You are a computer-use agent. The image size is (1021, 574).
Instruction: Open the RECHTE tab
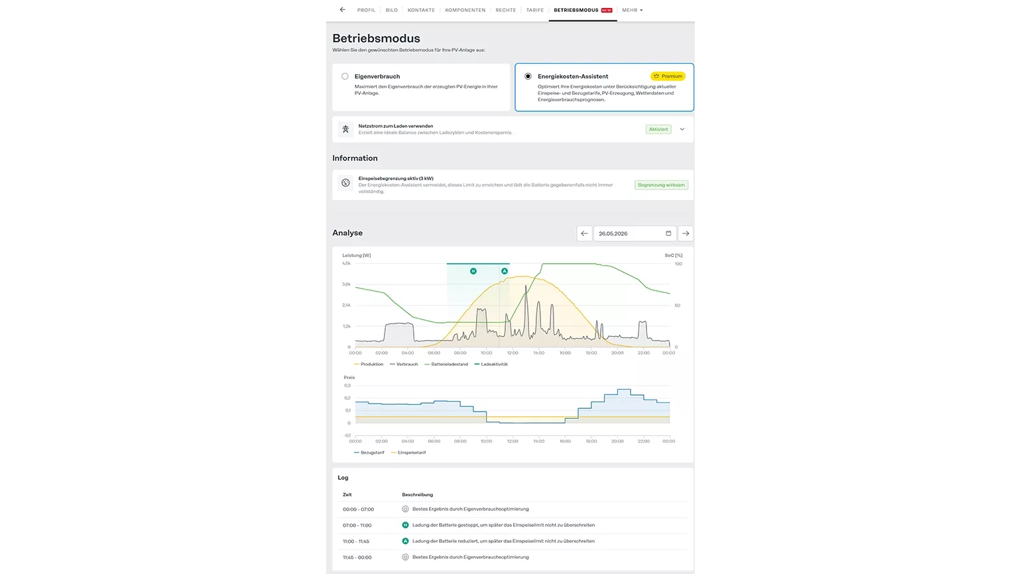pos(506,10)
